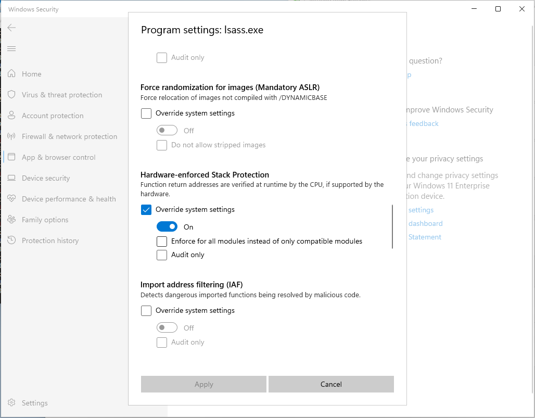This screenshot has width=535, height=418.
Task: Click the dialog vertical scrollbar
Action: 392,226
